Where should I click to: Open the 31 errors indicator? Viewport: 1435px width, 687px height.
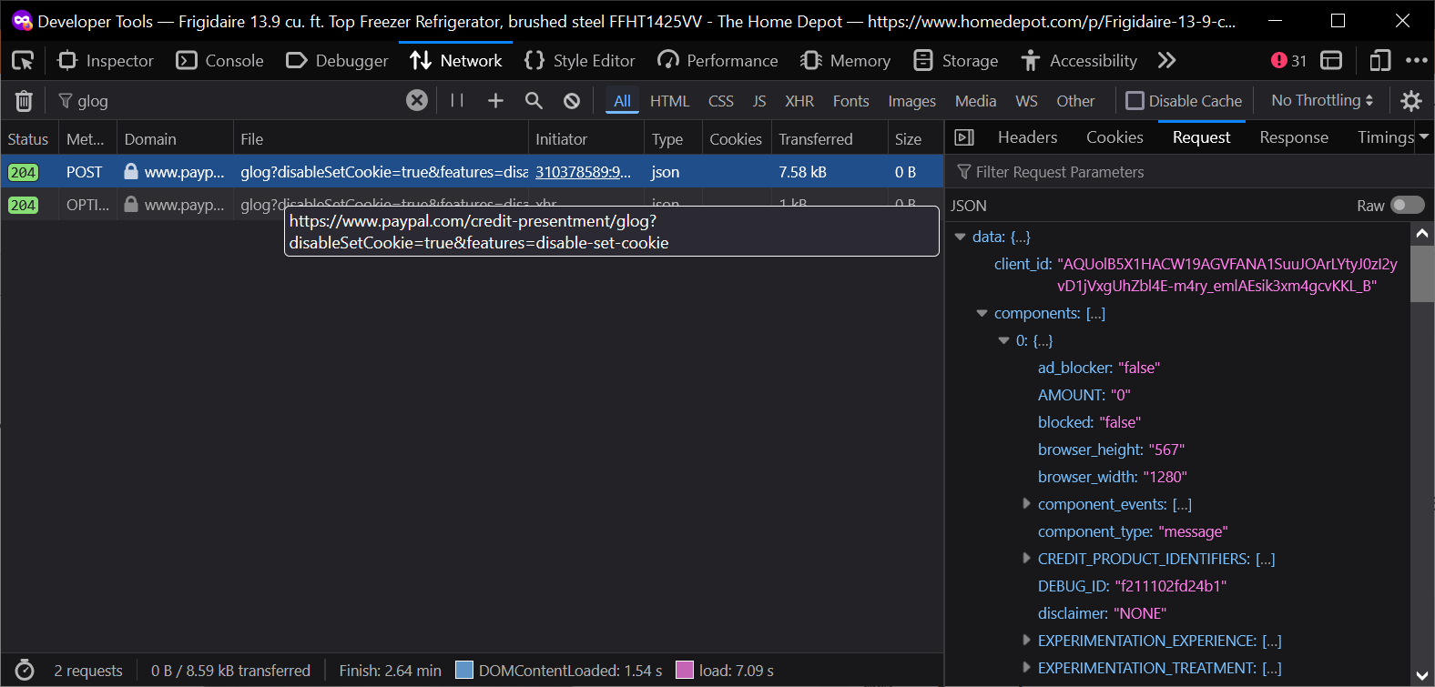coord(1288,61)
